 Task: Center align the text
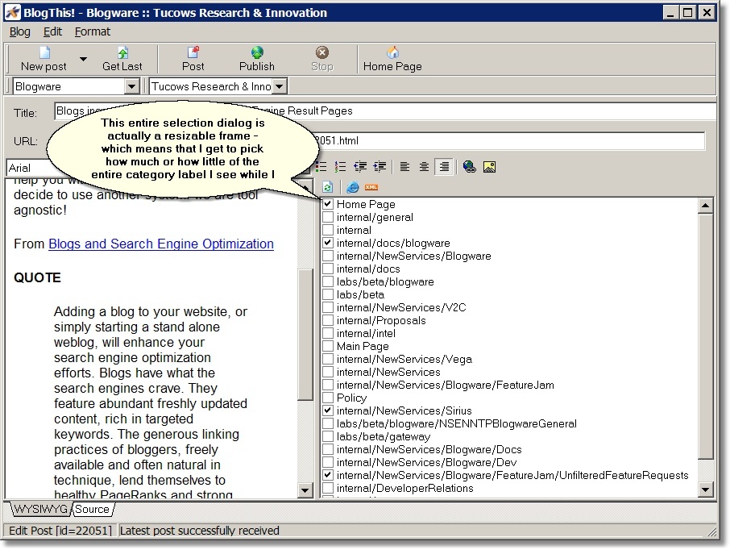tap(424, 166)
